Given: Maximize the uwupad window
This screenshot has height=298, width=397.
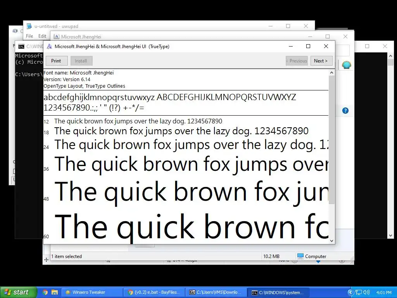Looking at the screenshot, I should click(288, 26).
